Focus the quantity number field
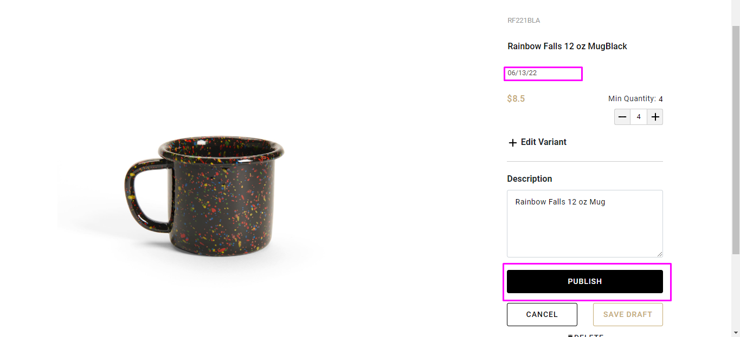This screenshot has height=337, width=740. click(639, 117)
